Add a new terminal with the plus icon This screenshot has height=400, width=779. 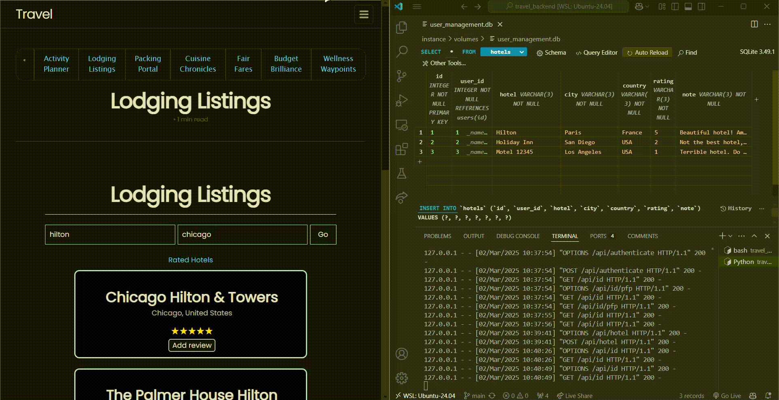click(x=722, y=236)
